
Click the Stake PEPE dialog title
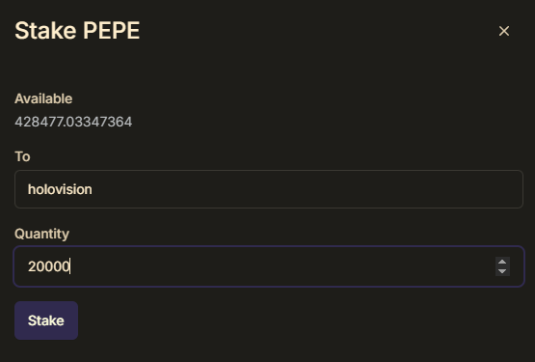pyautogui.click(x=77, y=31)
